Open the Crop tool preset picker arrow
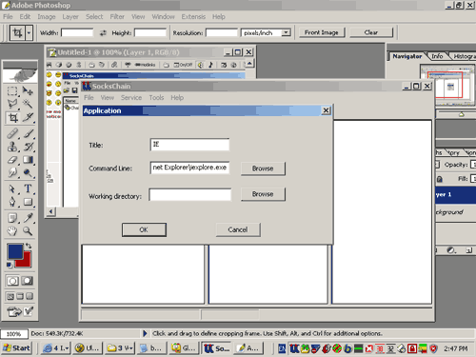Image resolution: width=476 pixels, height=357 pixels. point(29,32)
